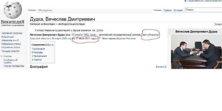Go to Случайная статья in sidebar
This screenshot has width=222, height=111.
(x=11, y=47)
